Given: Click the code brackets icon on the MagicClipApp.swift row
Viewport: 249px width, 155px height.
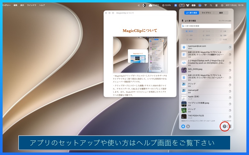Looking at the screenshot, I should click(x=184, y=63).
